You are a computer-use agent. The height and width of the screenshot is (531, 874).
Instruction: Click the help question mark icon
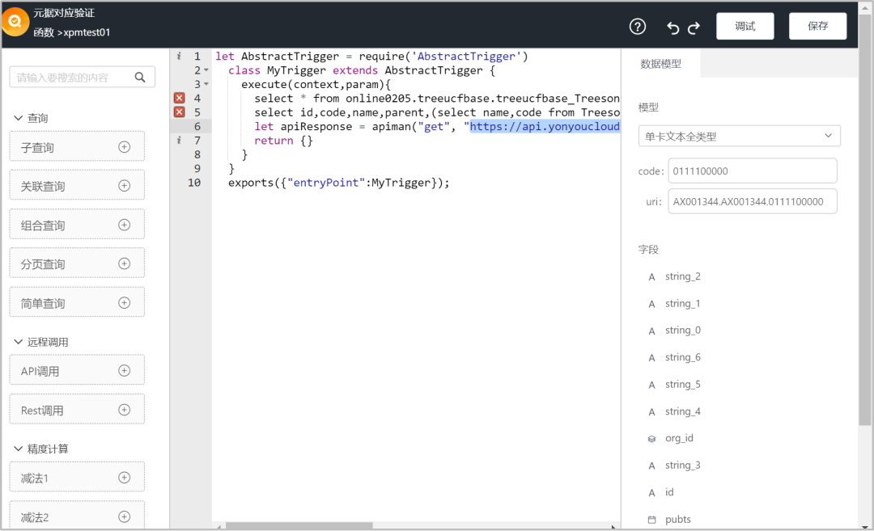point(638,27)
